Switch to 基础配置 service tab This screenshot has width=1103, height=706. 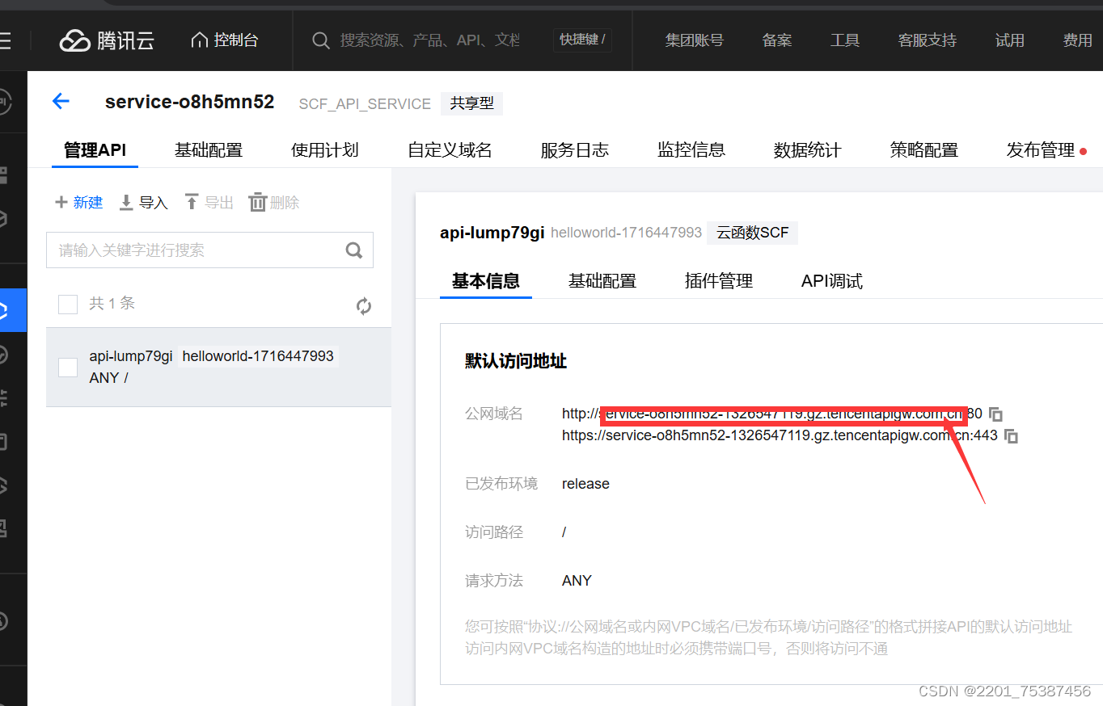point(209,150)
